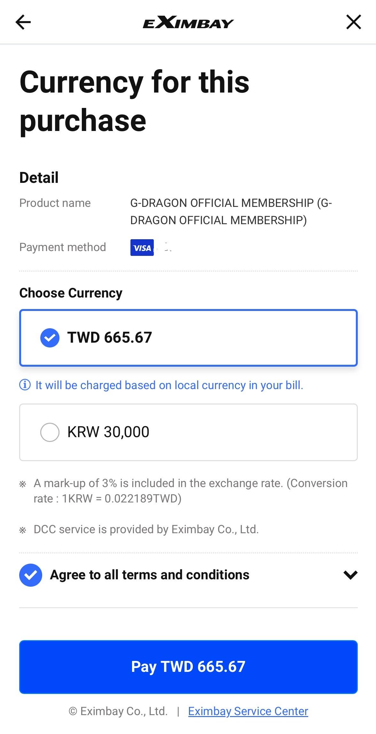The height and width of the screenshot is (734, 376).
Task: Tap the KRW 30,000 currency card
Action: 188,432
